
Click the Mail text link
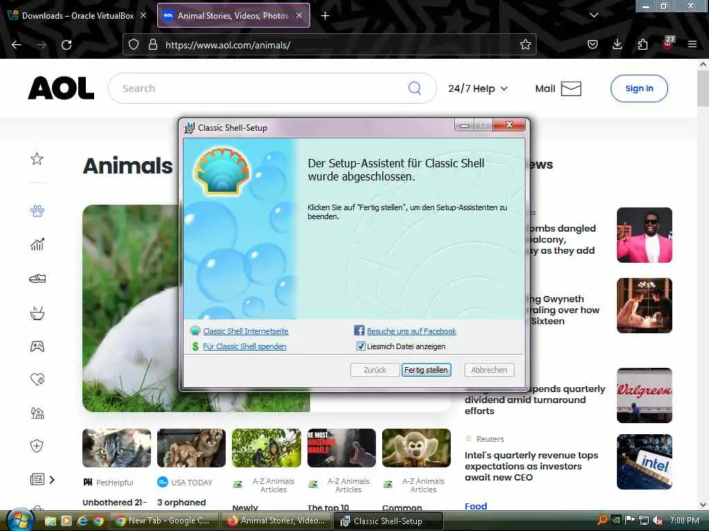(545, 88)
